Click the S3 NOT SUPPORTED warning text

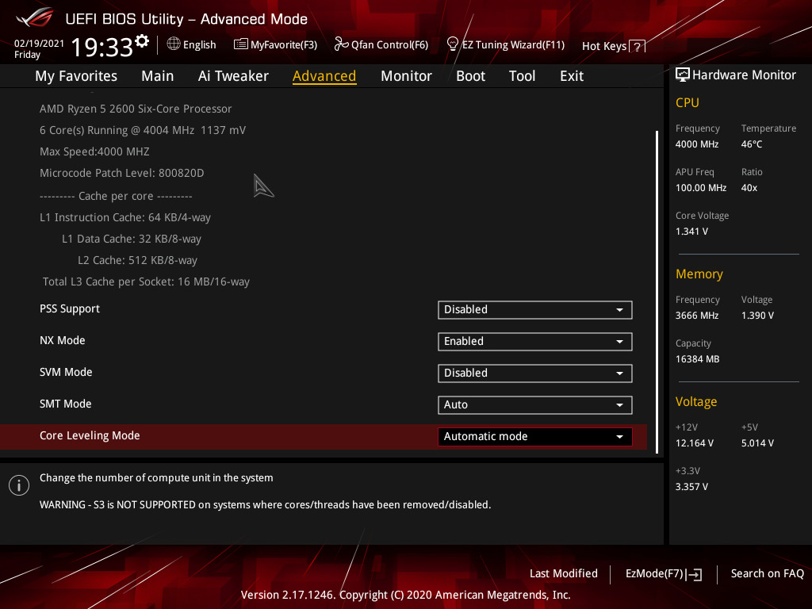tap(265, 504)
